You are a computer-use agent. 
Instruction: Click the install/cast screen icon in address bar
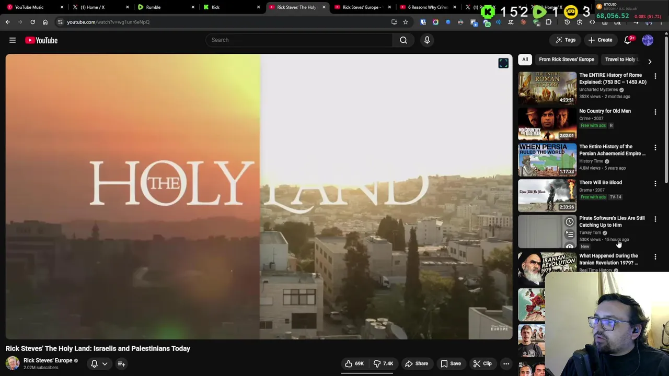click(394, 22)
